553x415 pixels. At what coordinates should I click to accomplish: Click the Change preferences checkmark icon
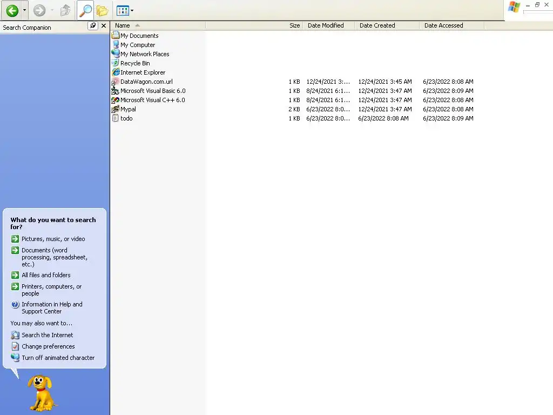(15, 346)
